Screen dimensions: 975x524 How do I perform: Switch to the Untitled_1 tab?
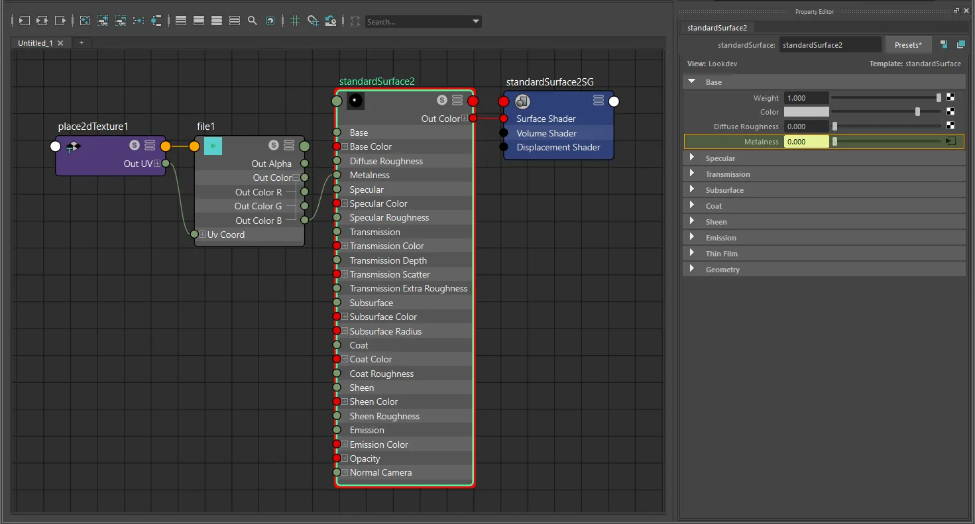pyautogui.click(x=35, y=43)
